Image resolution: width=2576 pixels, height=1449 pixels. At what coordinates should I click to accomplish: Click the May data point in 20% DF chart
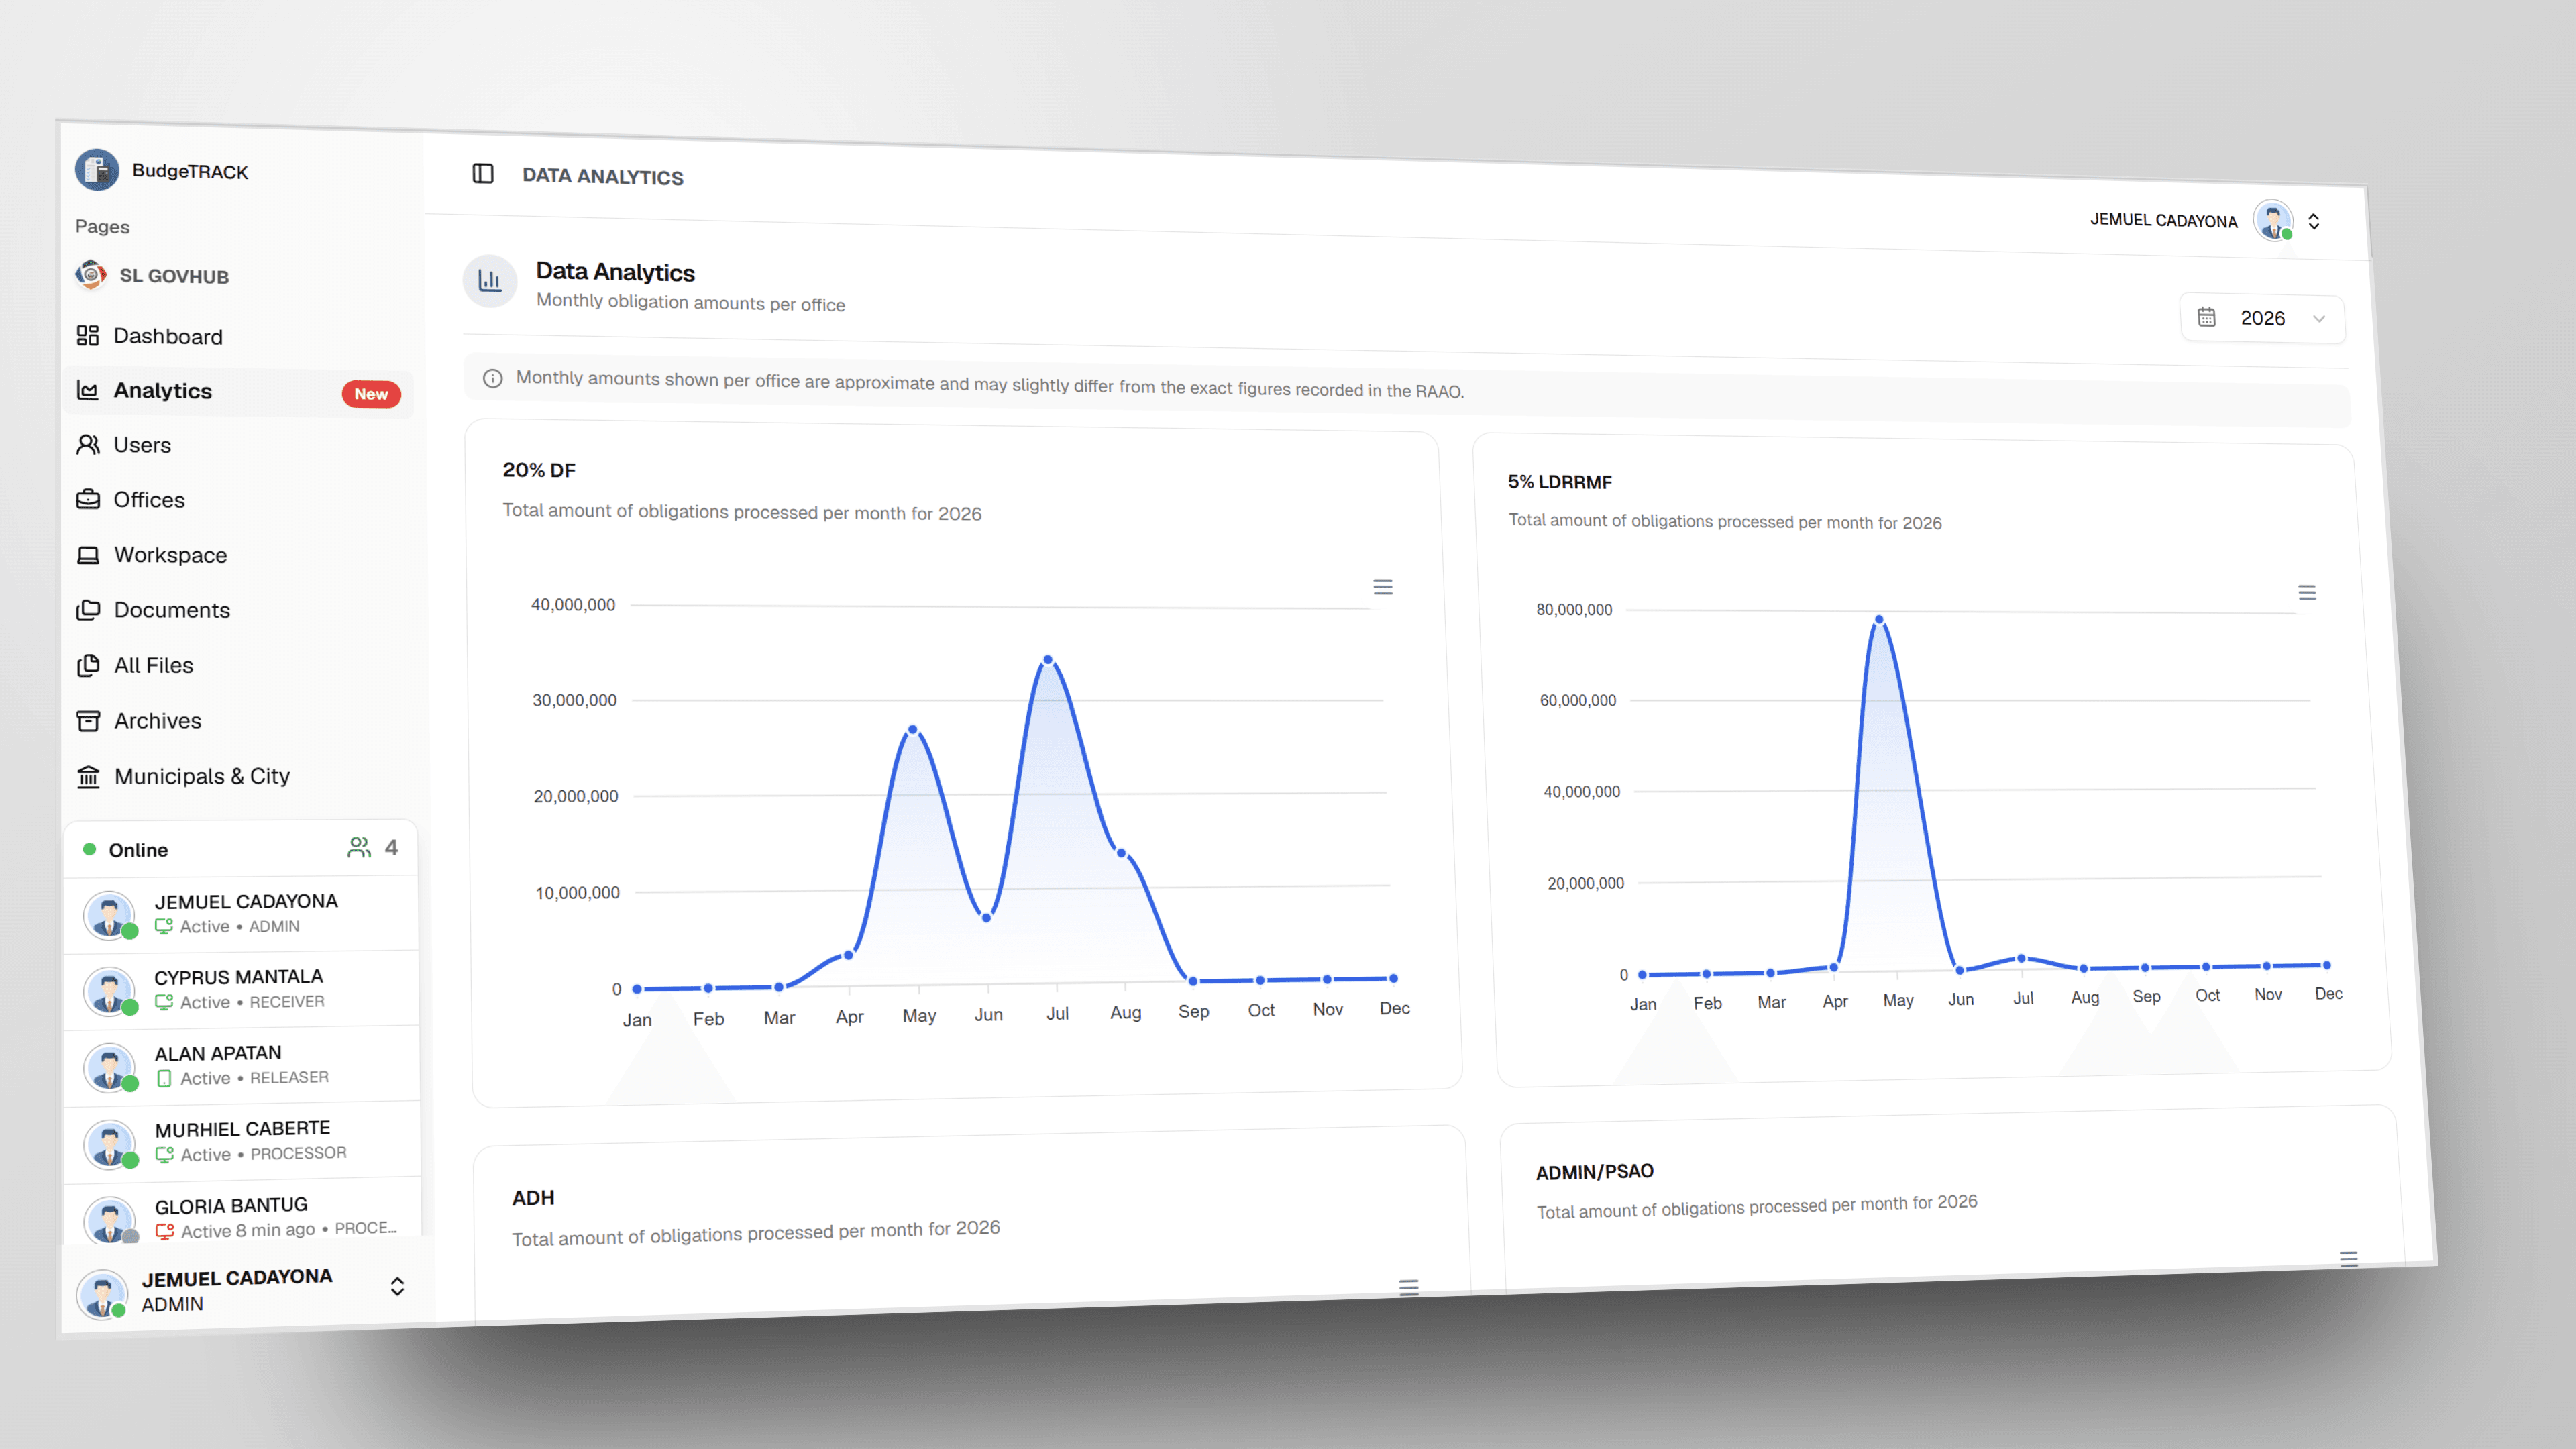click(x=913, y=729)
